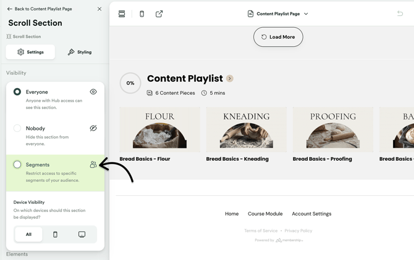Click the Home footer link
Screen dimensions: 414x260
pyautogui.click(x=232, y=214)
